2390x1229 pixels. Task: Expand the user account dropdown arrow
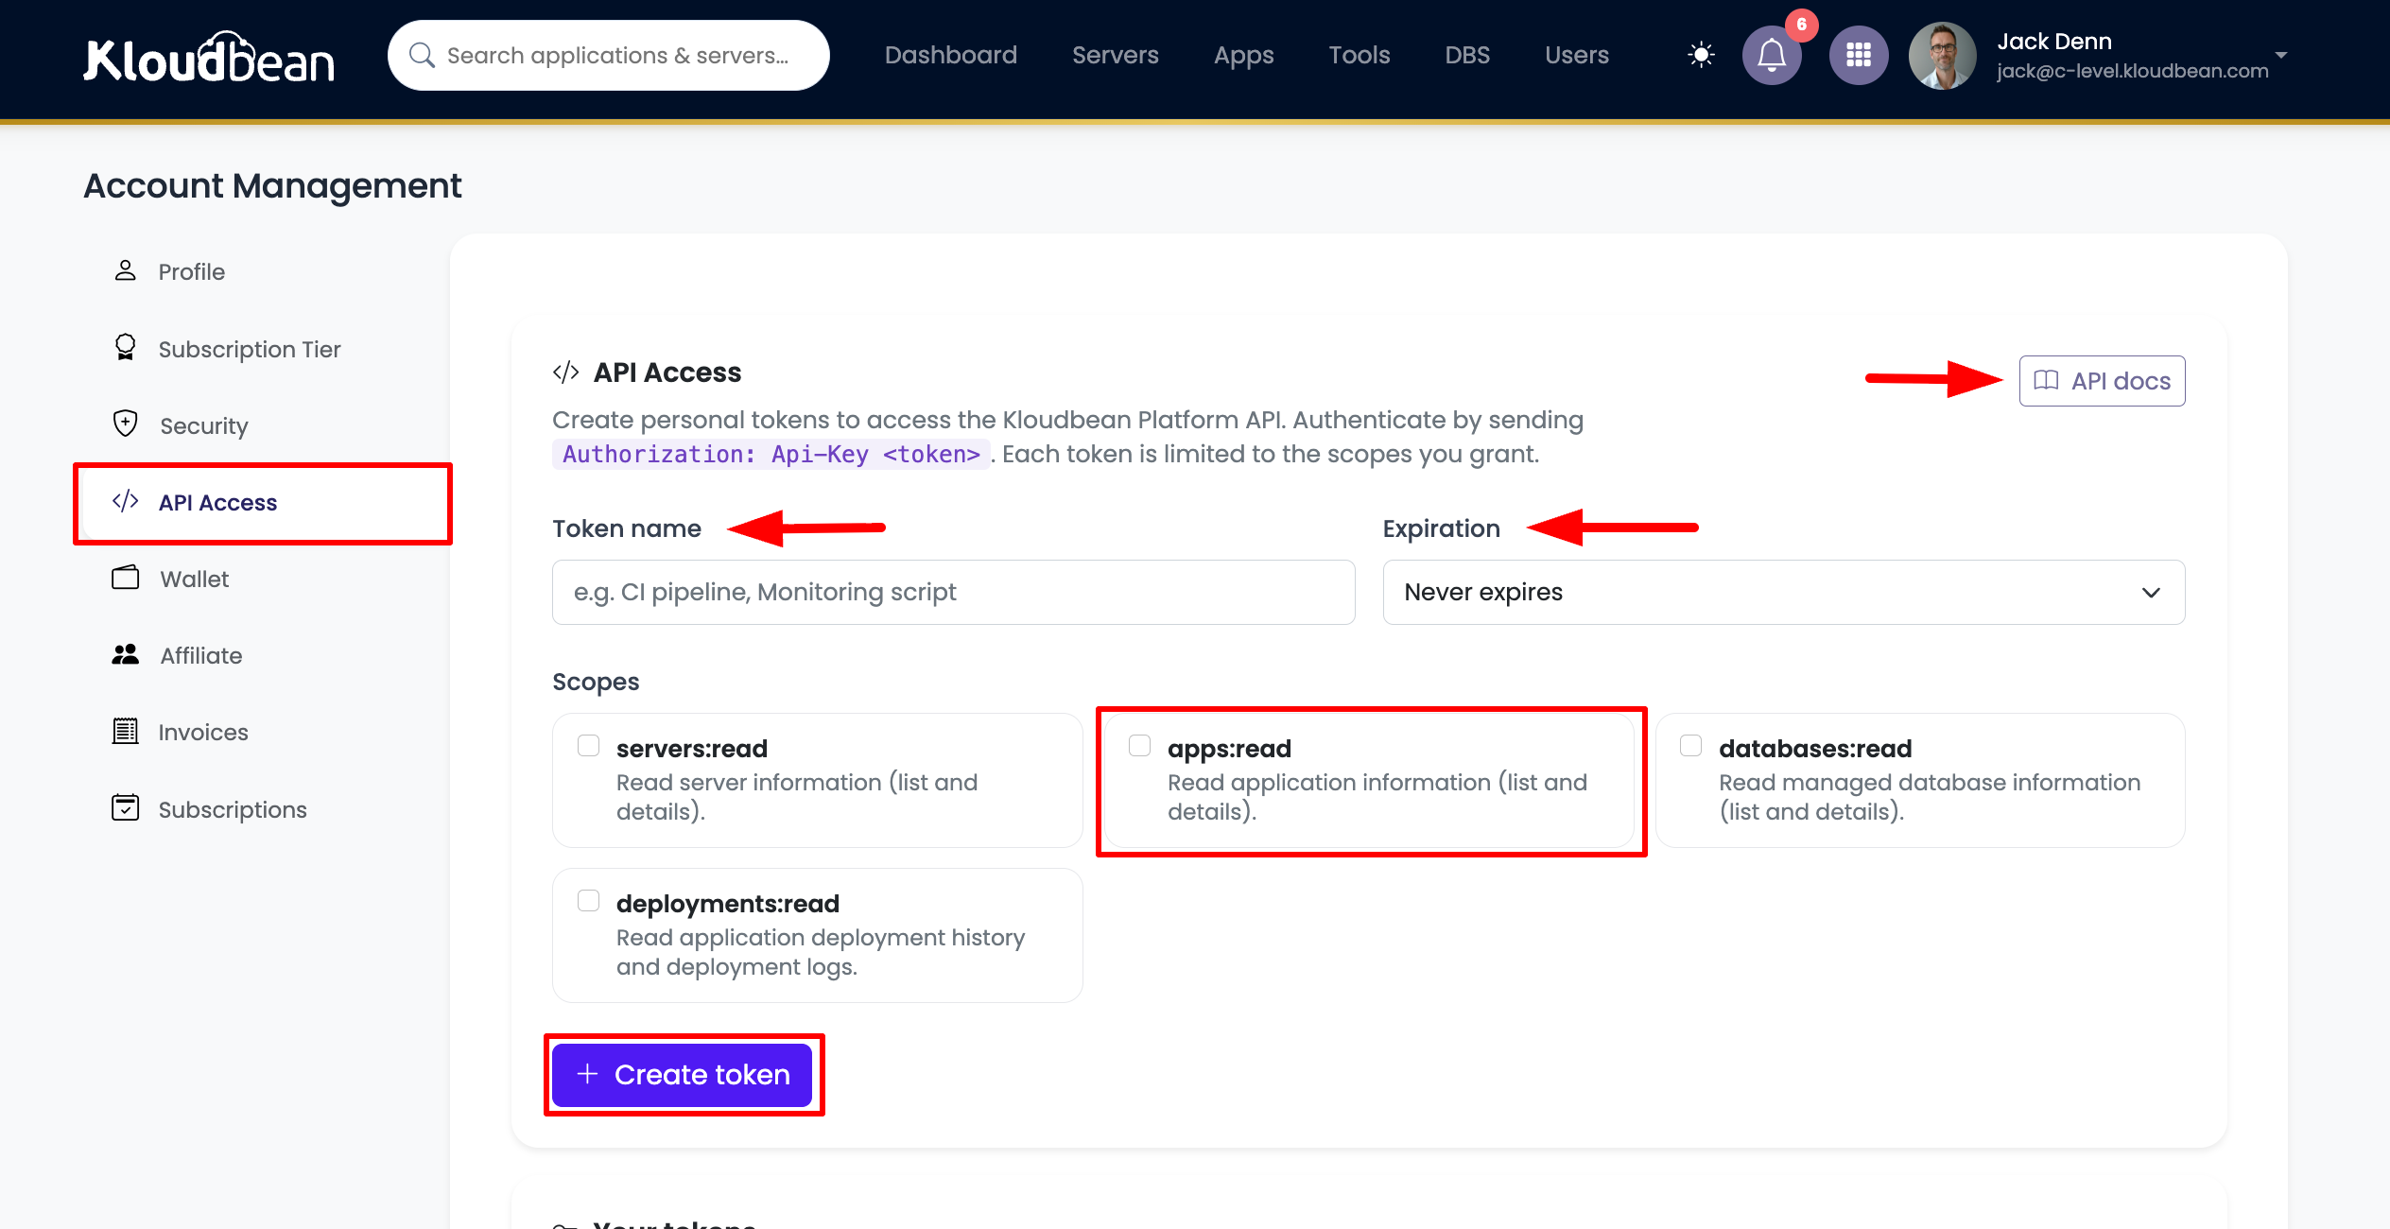coord(2281,55)
